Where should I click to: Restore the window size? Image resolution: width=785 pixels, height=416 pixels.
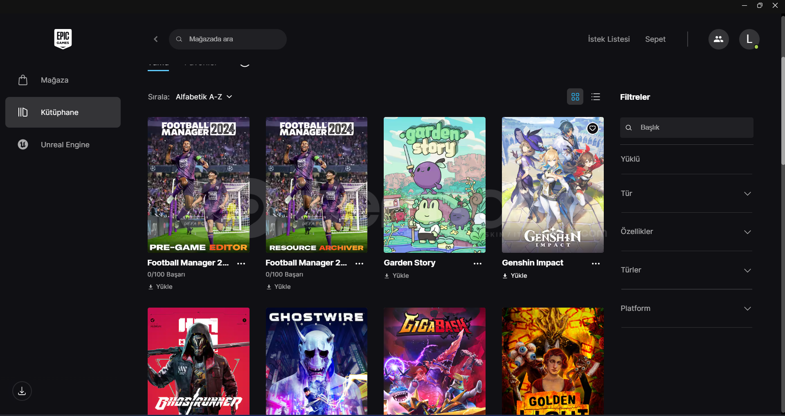coord(760,5)
